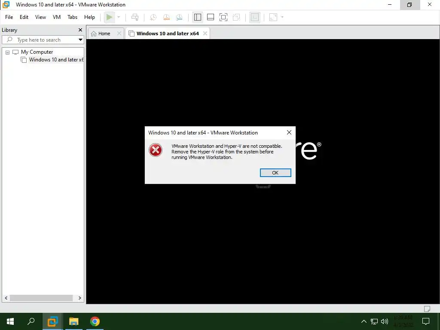Screen dimensions: 440x330
Task: Click Revert to snapshot icon
Action: (x=166, y=17)
